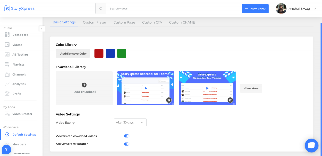Open the Custom CTA tab
The width and height of the screenshot is (322, 156).
[x=152, y=22]
